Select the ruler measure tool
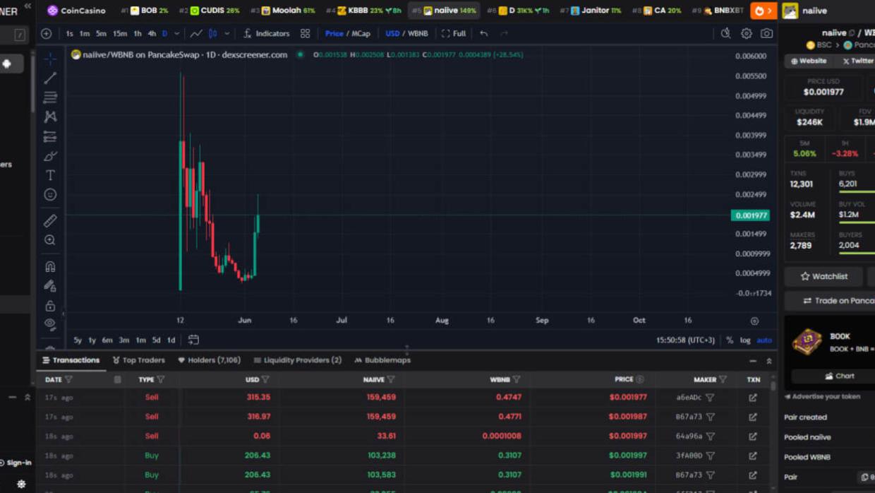The width and height of the screenshot is (875, 493). coord(50,221)
